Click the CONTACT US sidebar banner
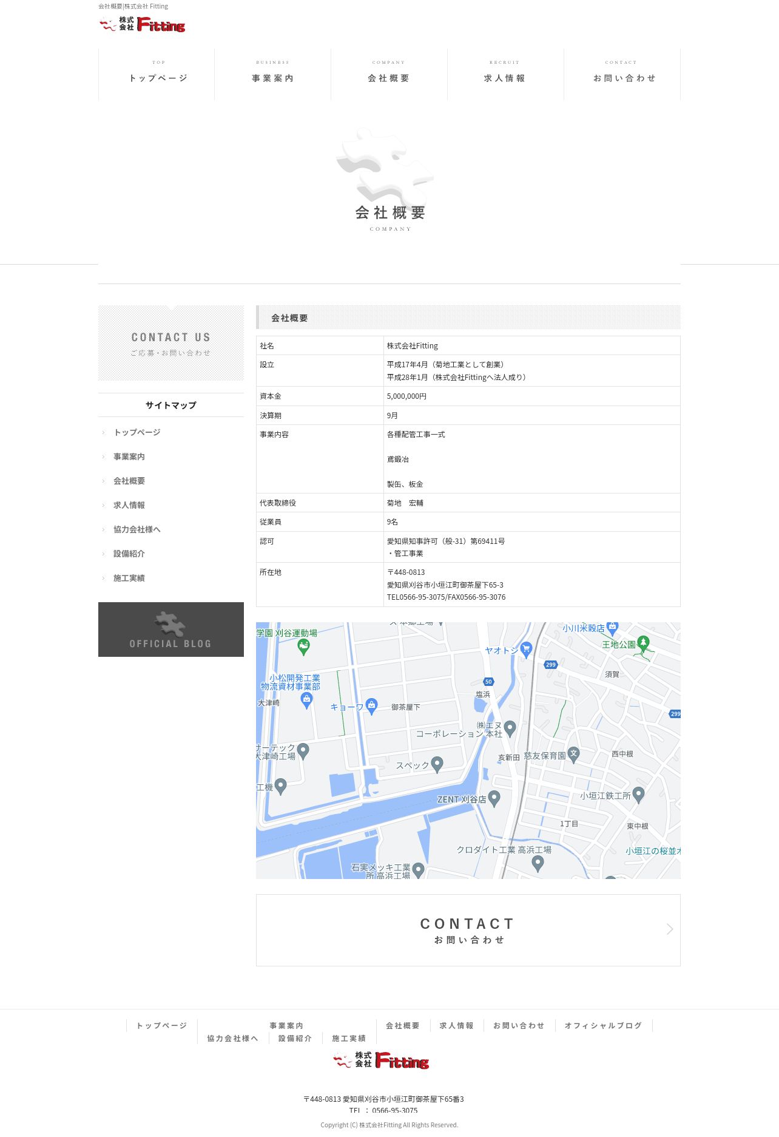The image size is (779, 1137). point(171,343)
